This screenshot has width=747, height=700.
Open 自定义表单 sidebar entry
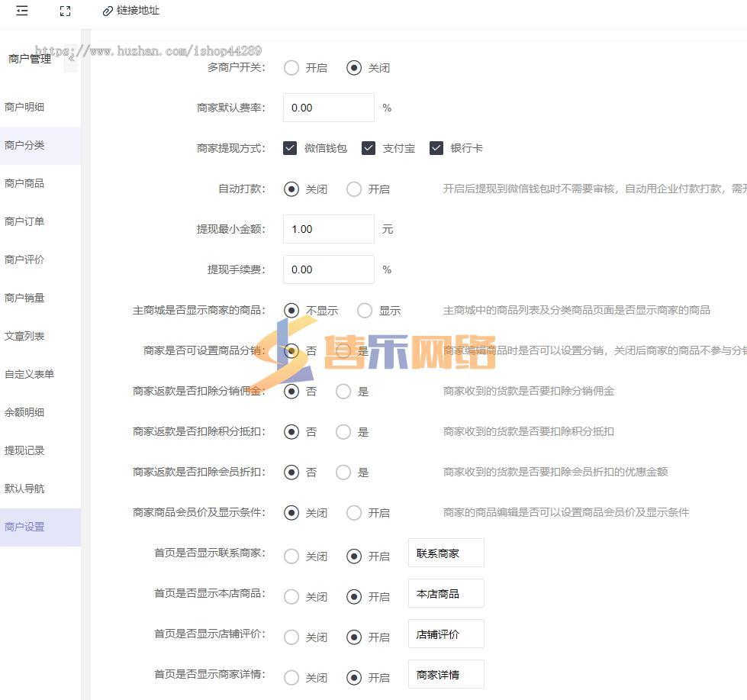click(40, 374)
